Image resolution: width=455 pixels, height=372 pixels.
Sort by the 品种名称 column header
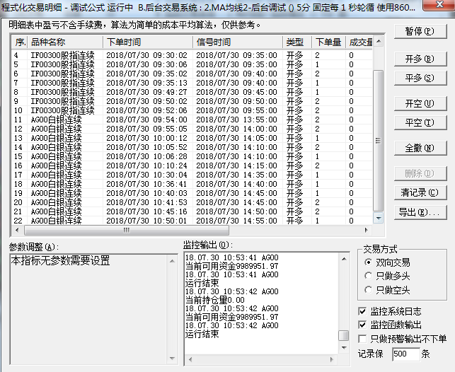click(65, 42)
